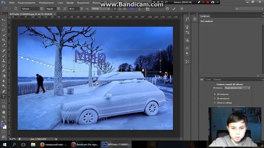Toggle the Character and Paragraph panels icon
The width and height of the screenshot is (264, 148).
coord(148,9)
